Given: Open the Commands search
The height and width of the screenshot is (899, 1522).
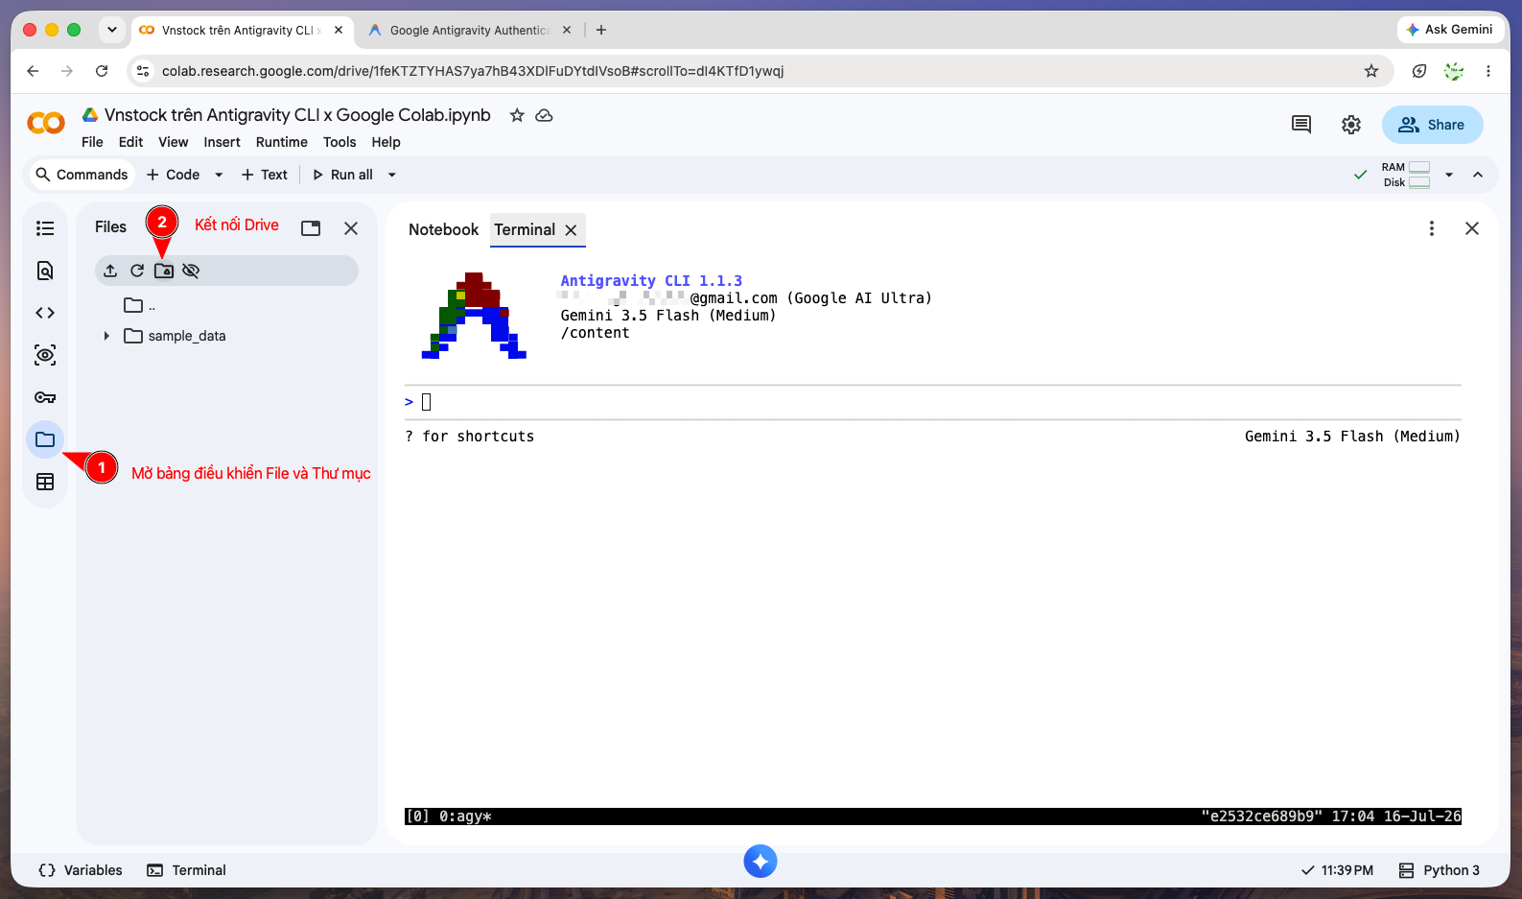Looking at the screenshot, I should tap(82, 175).
